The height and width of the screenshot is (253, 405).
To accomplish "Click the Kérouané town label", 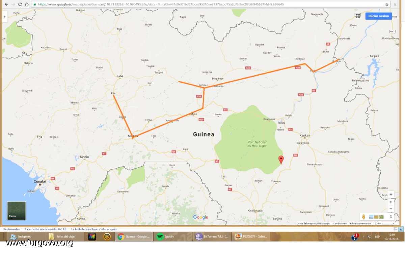I will point(323,205).
